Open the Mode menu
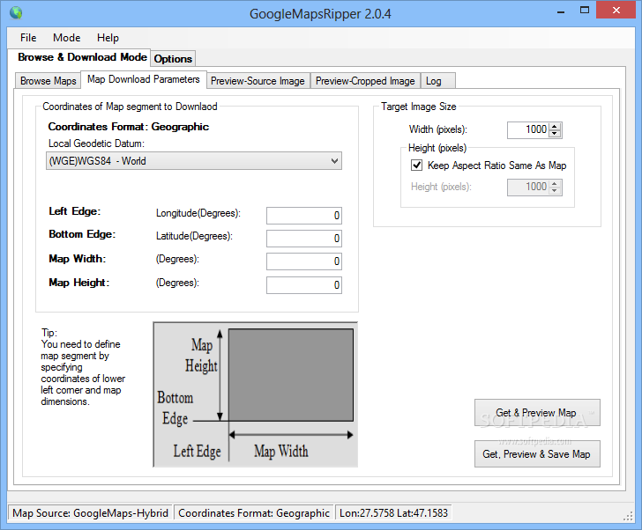642x530 pixels. (x=66, y=38)
